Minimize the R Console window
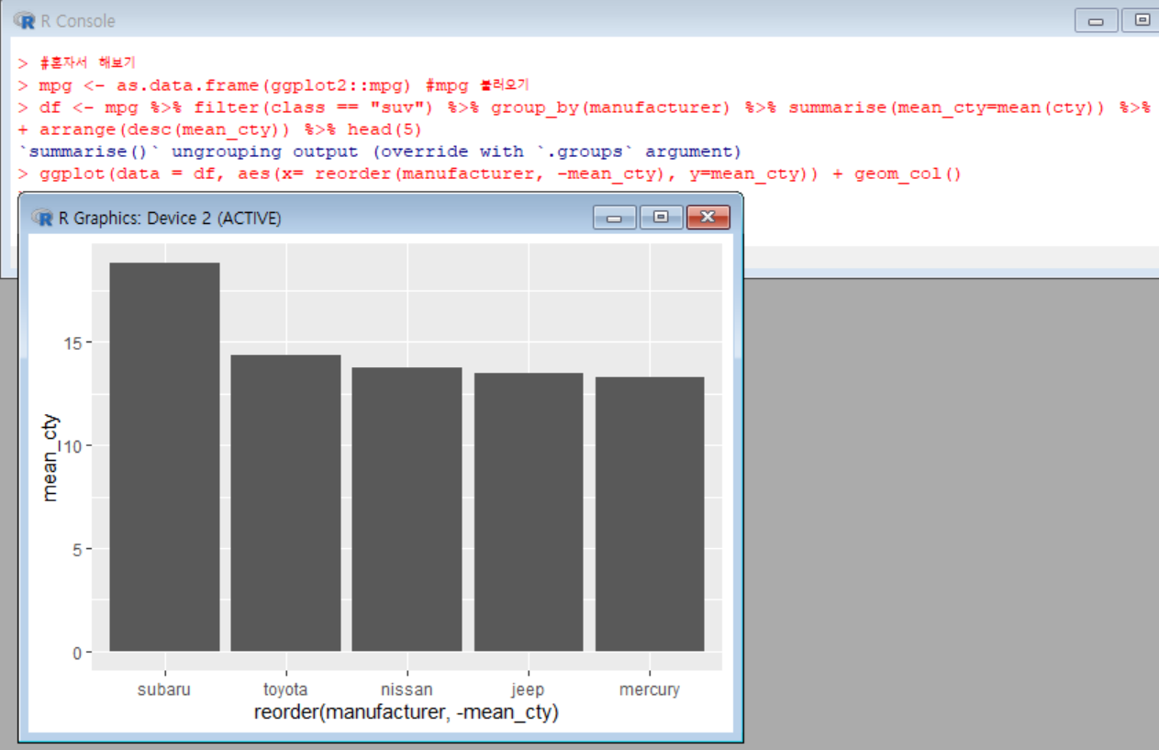This screenshot has width=1159, height=750. 1096,20
